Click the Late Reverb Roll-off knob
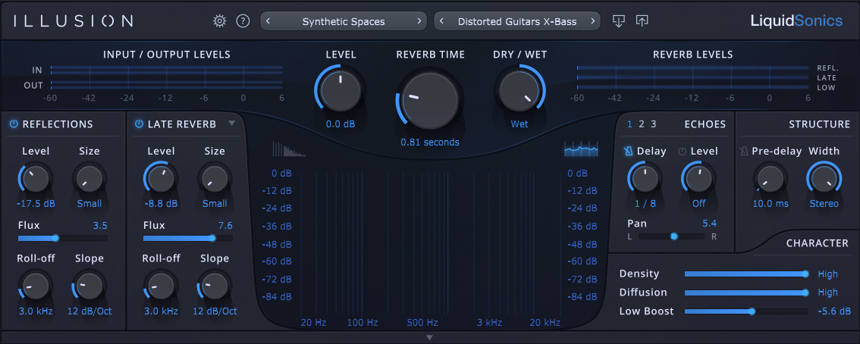The image size is (860, 344). [162, 286]
